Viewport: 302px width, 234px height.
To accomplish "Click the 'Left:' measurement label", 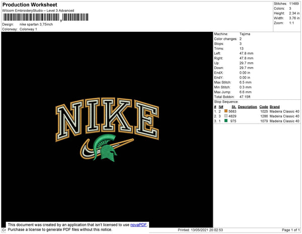I will point(217,53).
